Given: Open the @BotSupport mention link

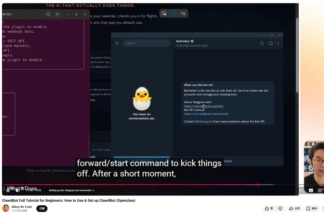Looking at the screenshot, I should 203,121.
